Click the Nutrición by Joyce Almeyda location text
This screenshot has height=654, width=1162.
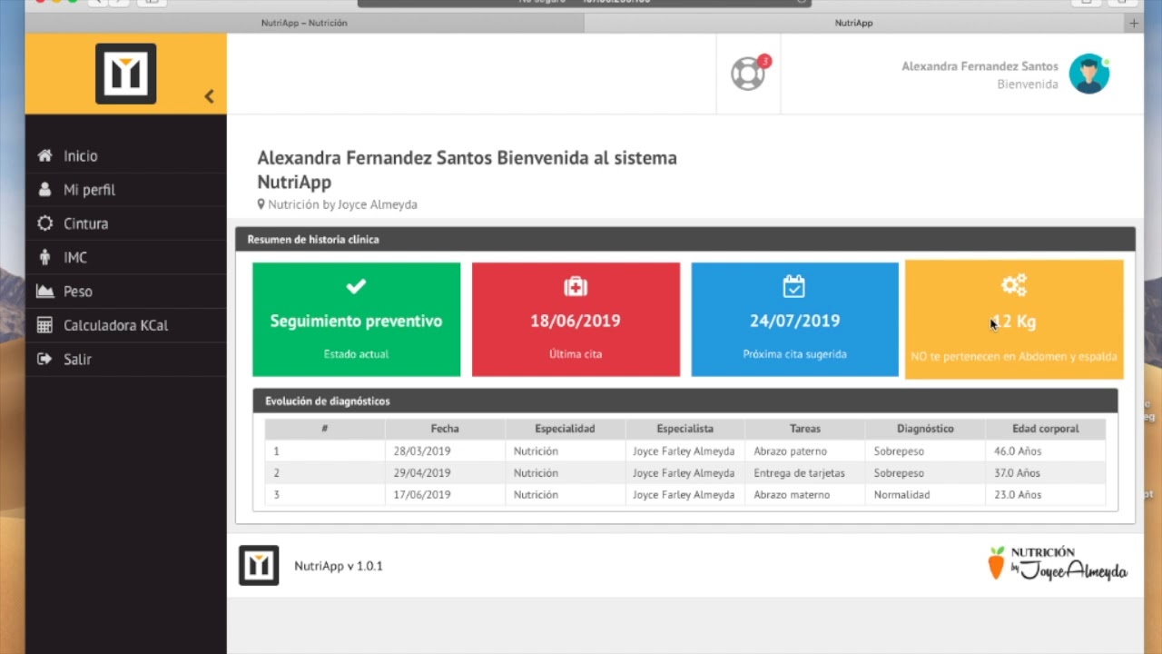(342, 204)
